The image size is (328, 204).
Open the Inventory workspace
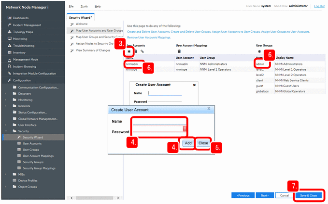point(19,52)
